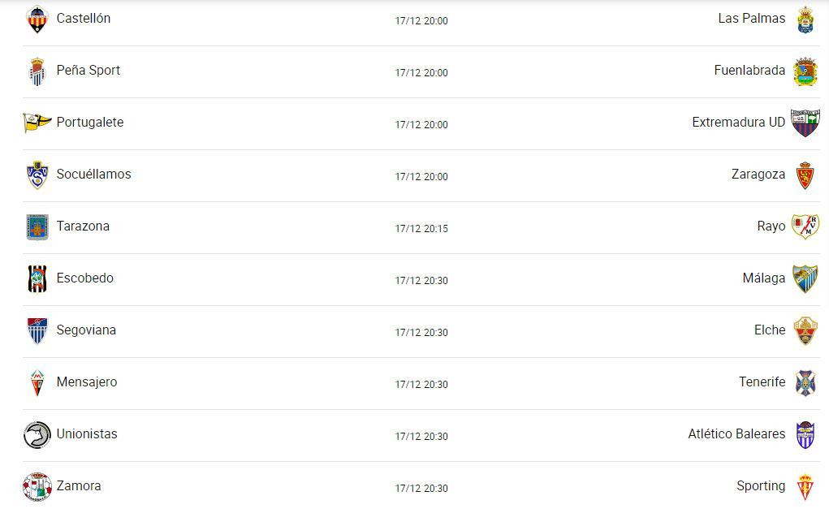Open the Portugalete flag logo
The width and height of the screenshot is (829, 513).
[x=37, y=123]
